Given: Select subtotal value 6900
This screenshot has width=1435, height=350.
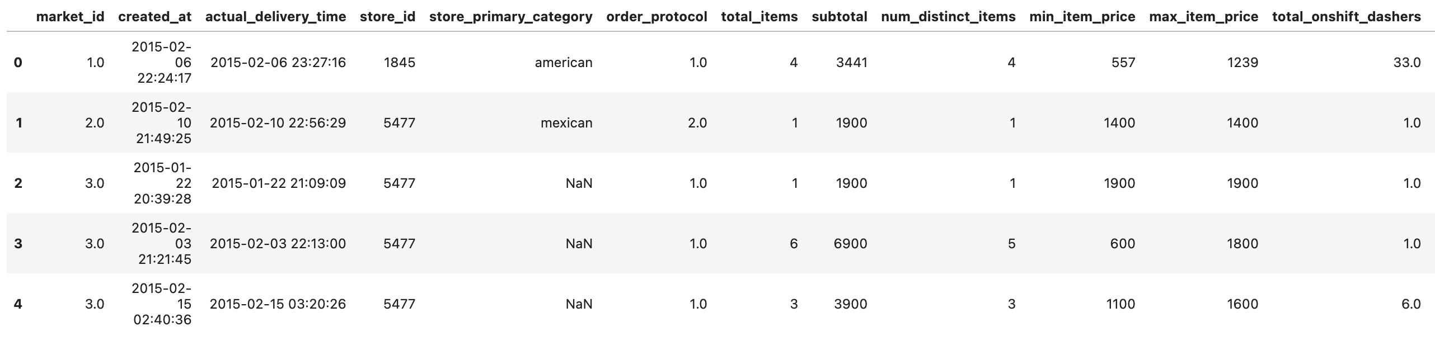Looking at the screenshot, I should click(851, 244).
